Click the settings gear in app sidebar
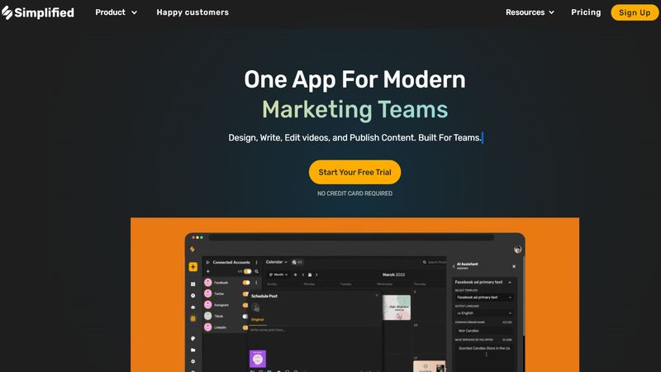Image resolution: width=661 pixels, height=372 pixels. [193, 361]
